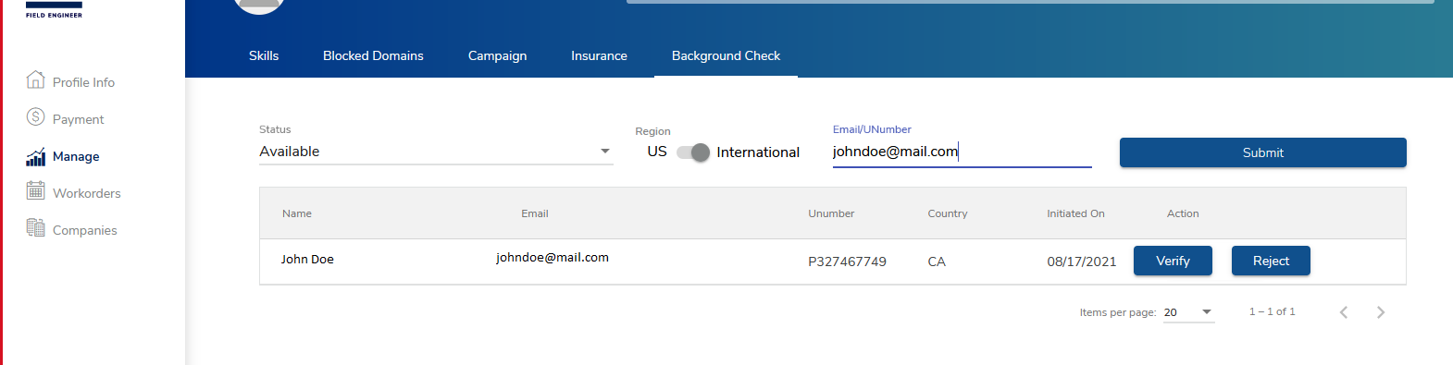Open Workorders in sidebar
The image size is (1453, 365).
pyautogui.click(x=86, y=193)
